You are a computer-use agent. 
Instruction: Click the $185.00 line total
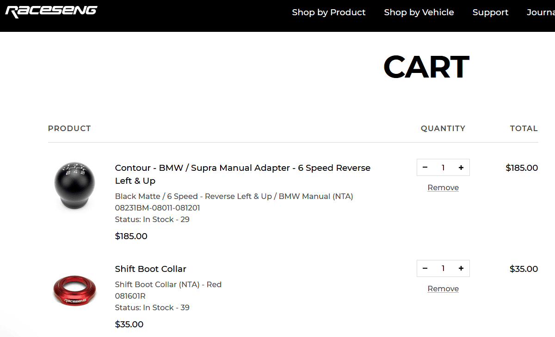[x=522, y=168]
